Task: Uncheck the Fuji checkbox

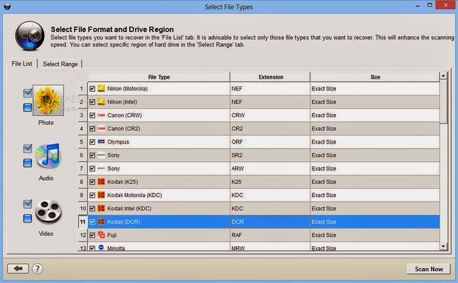Action: (x=93, y=235)
